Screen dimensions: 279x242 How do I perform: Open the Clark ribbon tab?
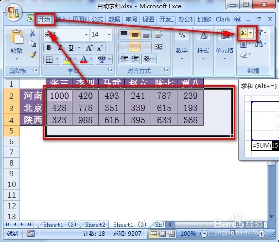223,19
